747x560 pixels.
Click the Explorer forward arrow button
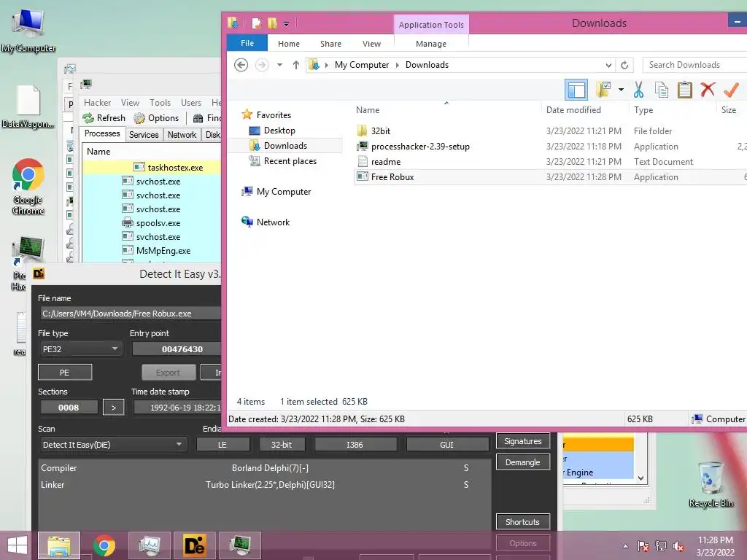[262, 65]
